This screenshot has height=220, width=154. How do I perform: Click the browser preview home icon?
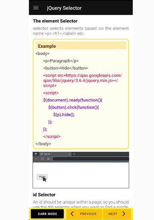click(x=48, y=159)
